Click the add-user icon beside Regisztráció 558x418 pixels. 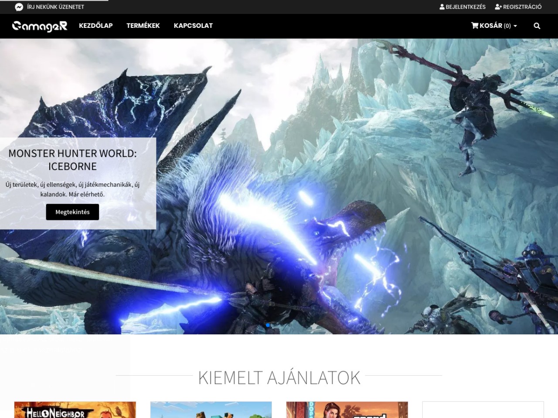click(498, 7)
